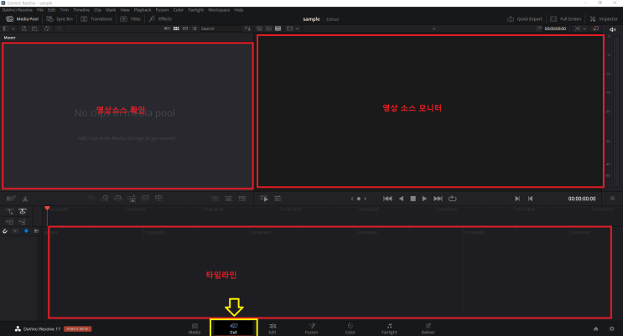Open the Fairlight menu in menu bar

pos(196,10)
